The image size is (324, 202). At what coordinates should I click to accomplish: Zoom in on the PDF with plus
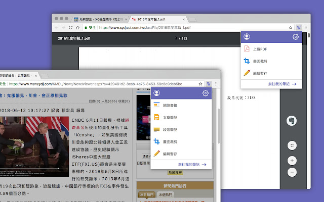point(292,161)
